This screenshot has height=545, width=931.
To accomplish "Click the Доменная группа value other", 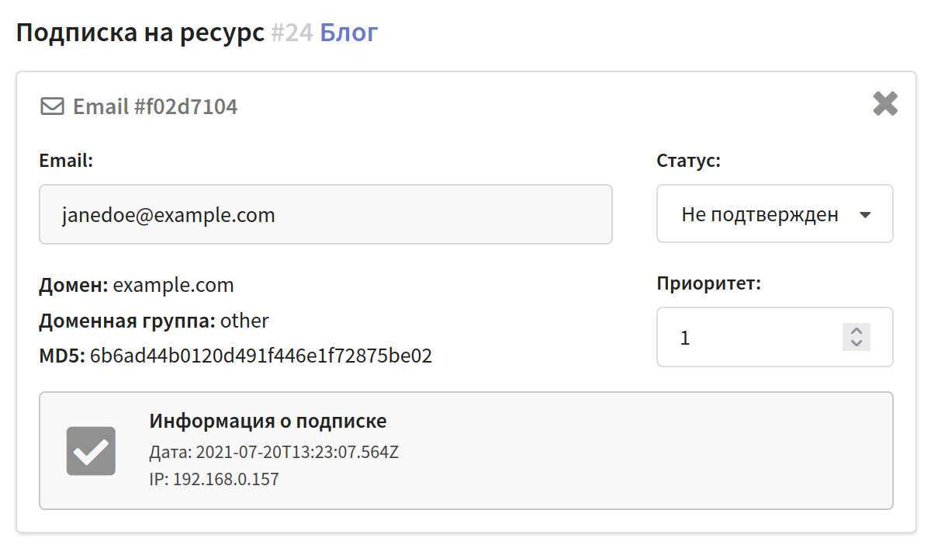I will point(244,321).
